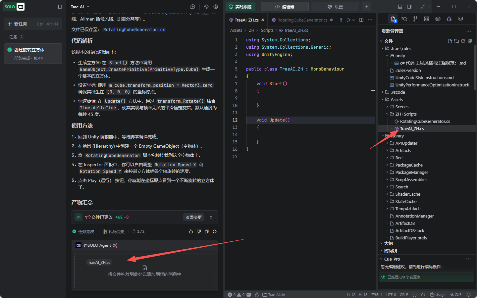Screen dimensions: 477x298
Task: Open the remote monitor icon in the right panel
Action: [x=460, y=19]
